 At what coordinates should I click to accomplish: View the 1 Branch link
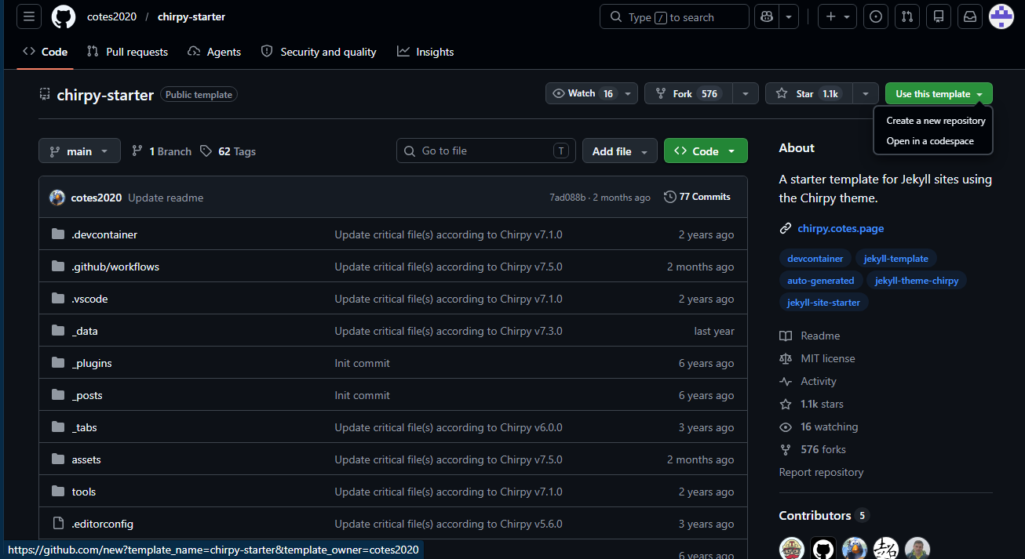pos(162,151)
